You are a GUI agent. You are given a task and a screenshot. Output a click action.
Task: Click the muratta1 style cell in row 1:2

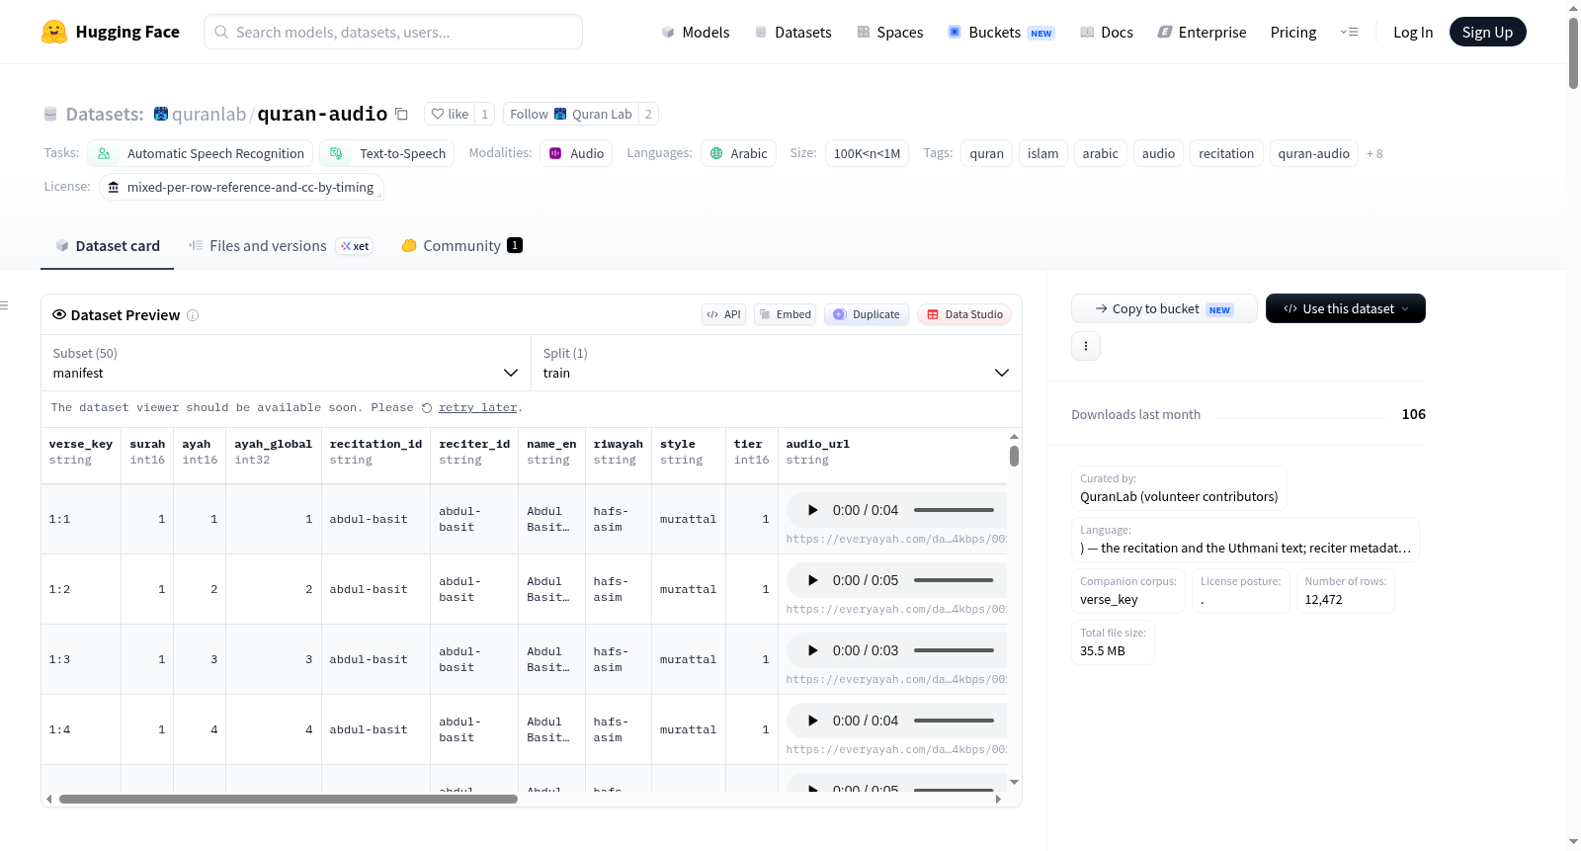[689, 589]
